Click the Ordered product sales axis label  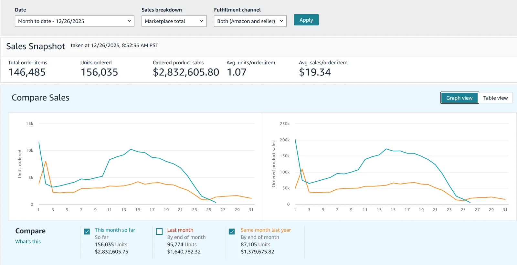[274, 164]
